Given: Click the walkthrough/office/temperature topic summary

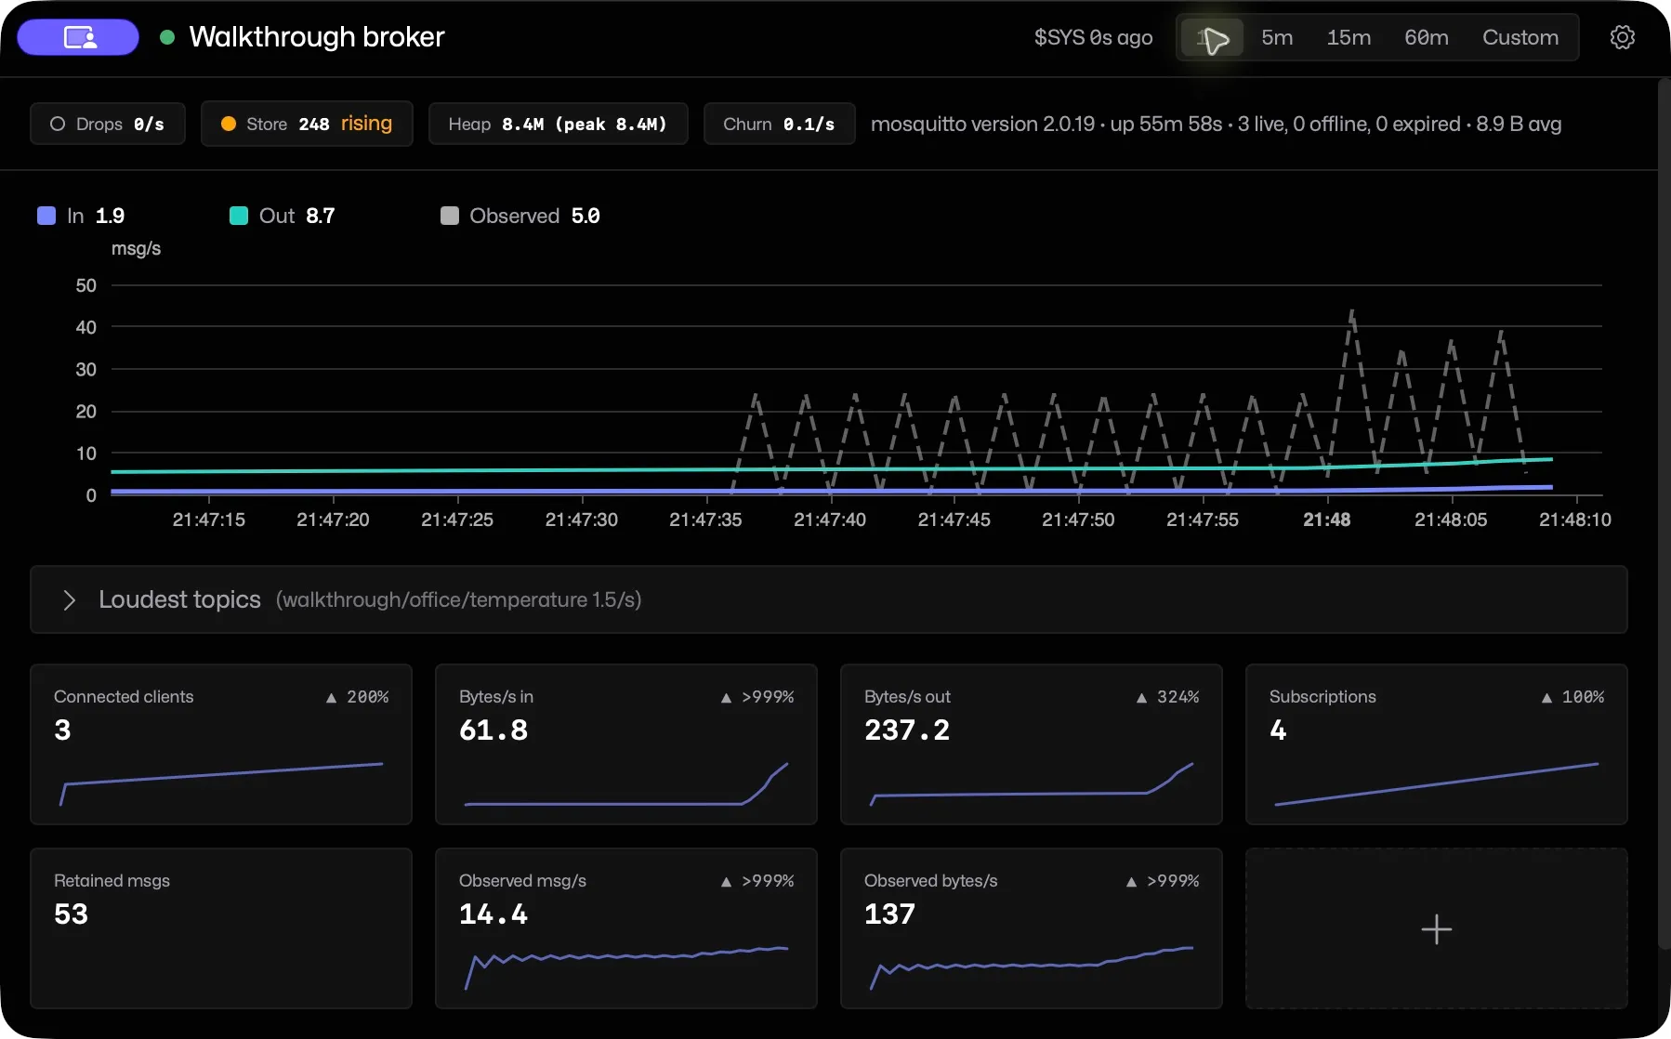Looking at the screenshot, I should (x=458, y=599).
